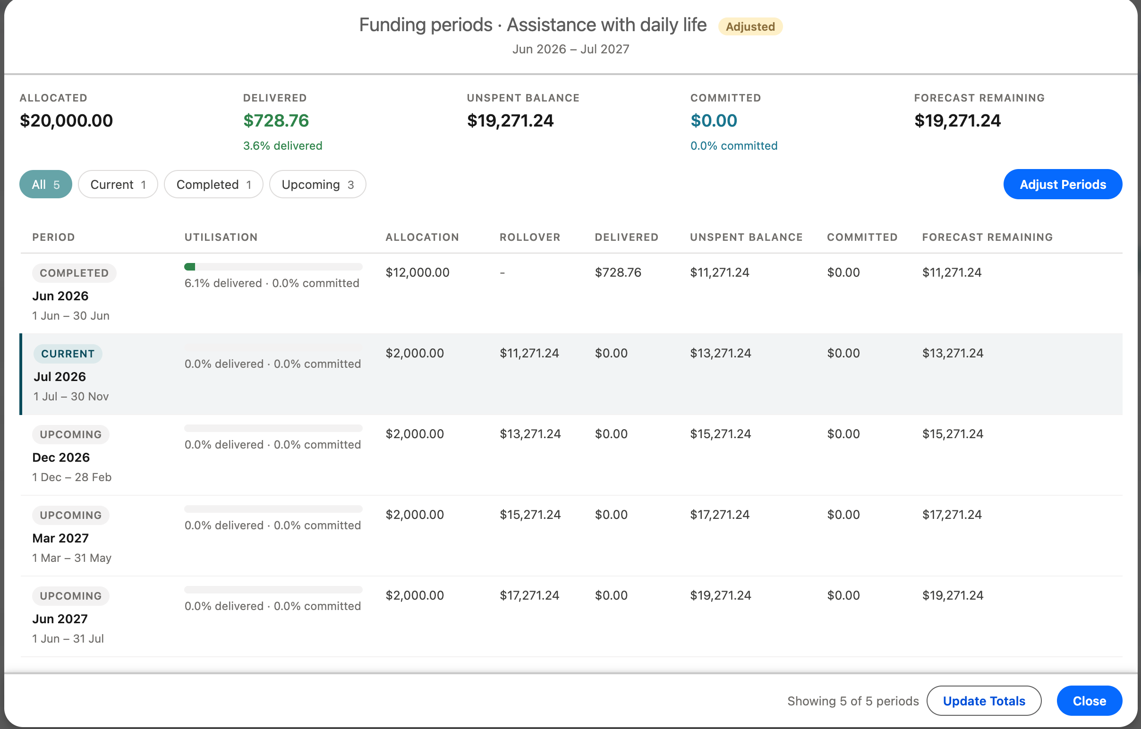The width and height of the screenshot is (1141, 729).
Task: Select the Dec 2026 upcoming period
Action: 571,455
